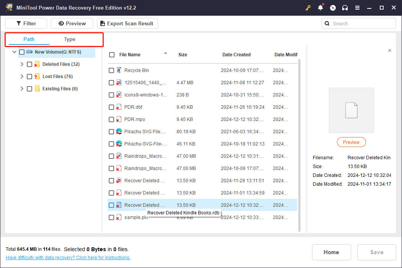This screenshot has height=268, width=402.
Task: Open the hamburger menu
Action: pos(357,8)
